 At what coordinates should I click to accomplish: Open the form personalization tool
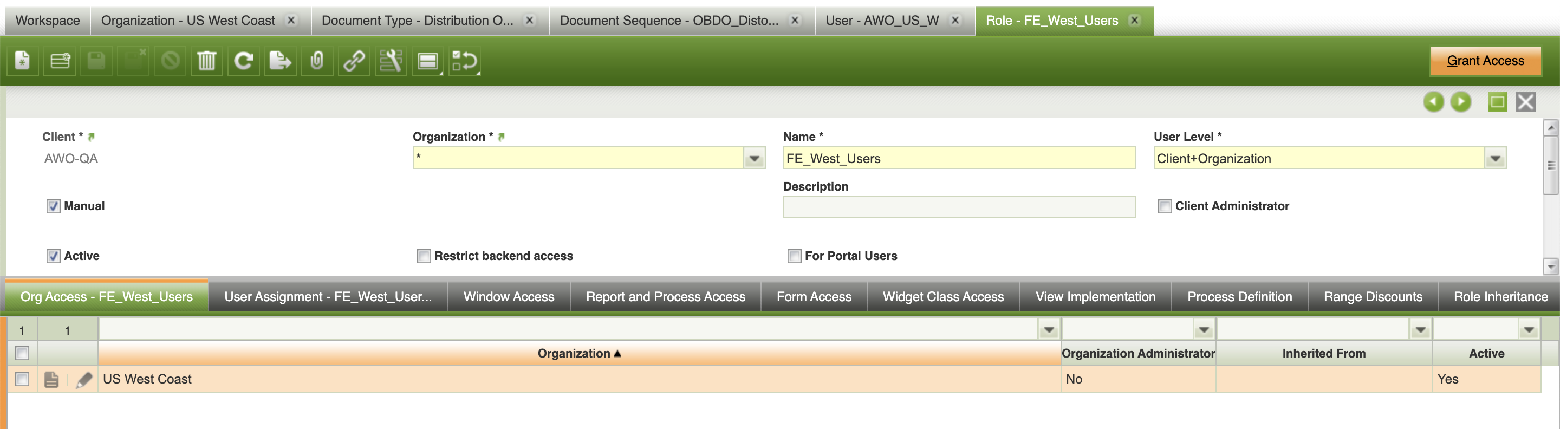tap(391, 61)
